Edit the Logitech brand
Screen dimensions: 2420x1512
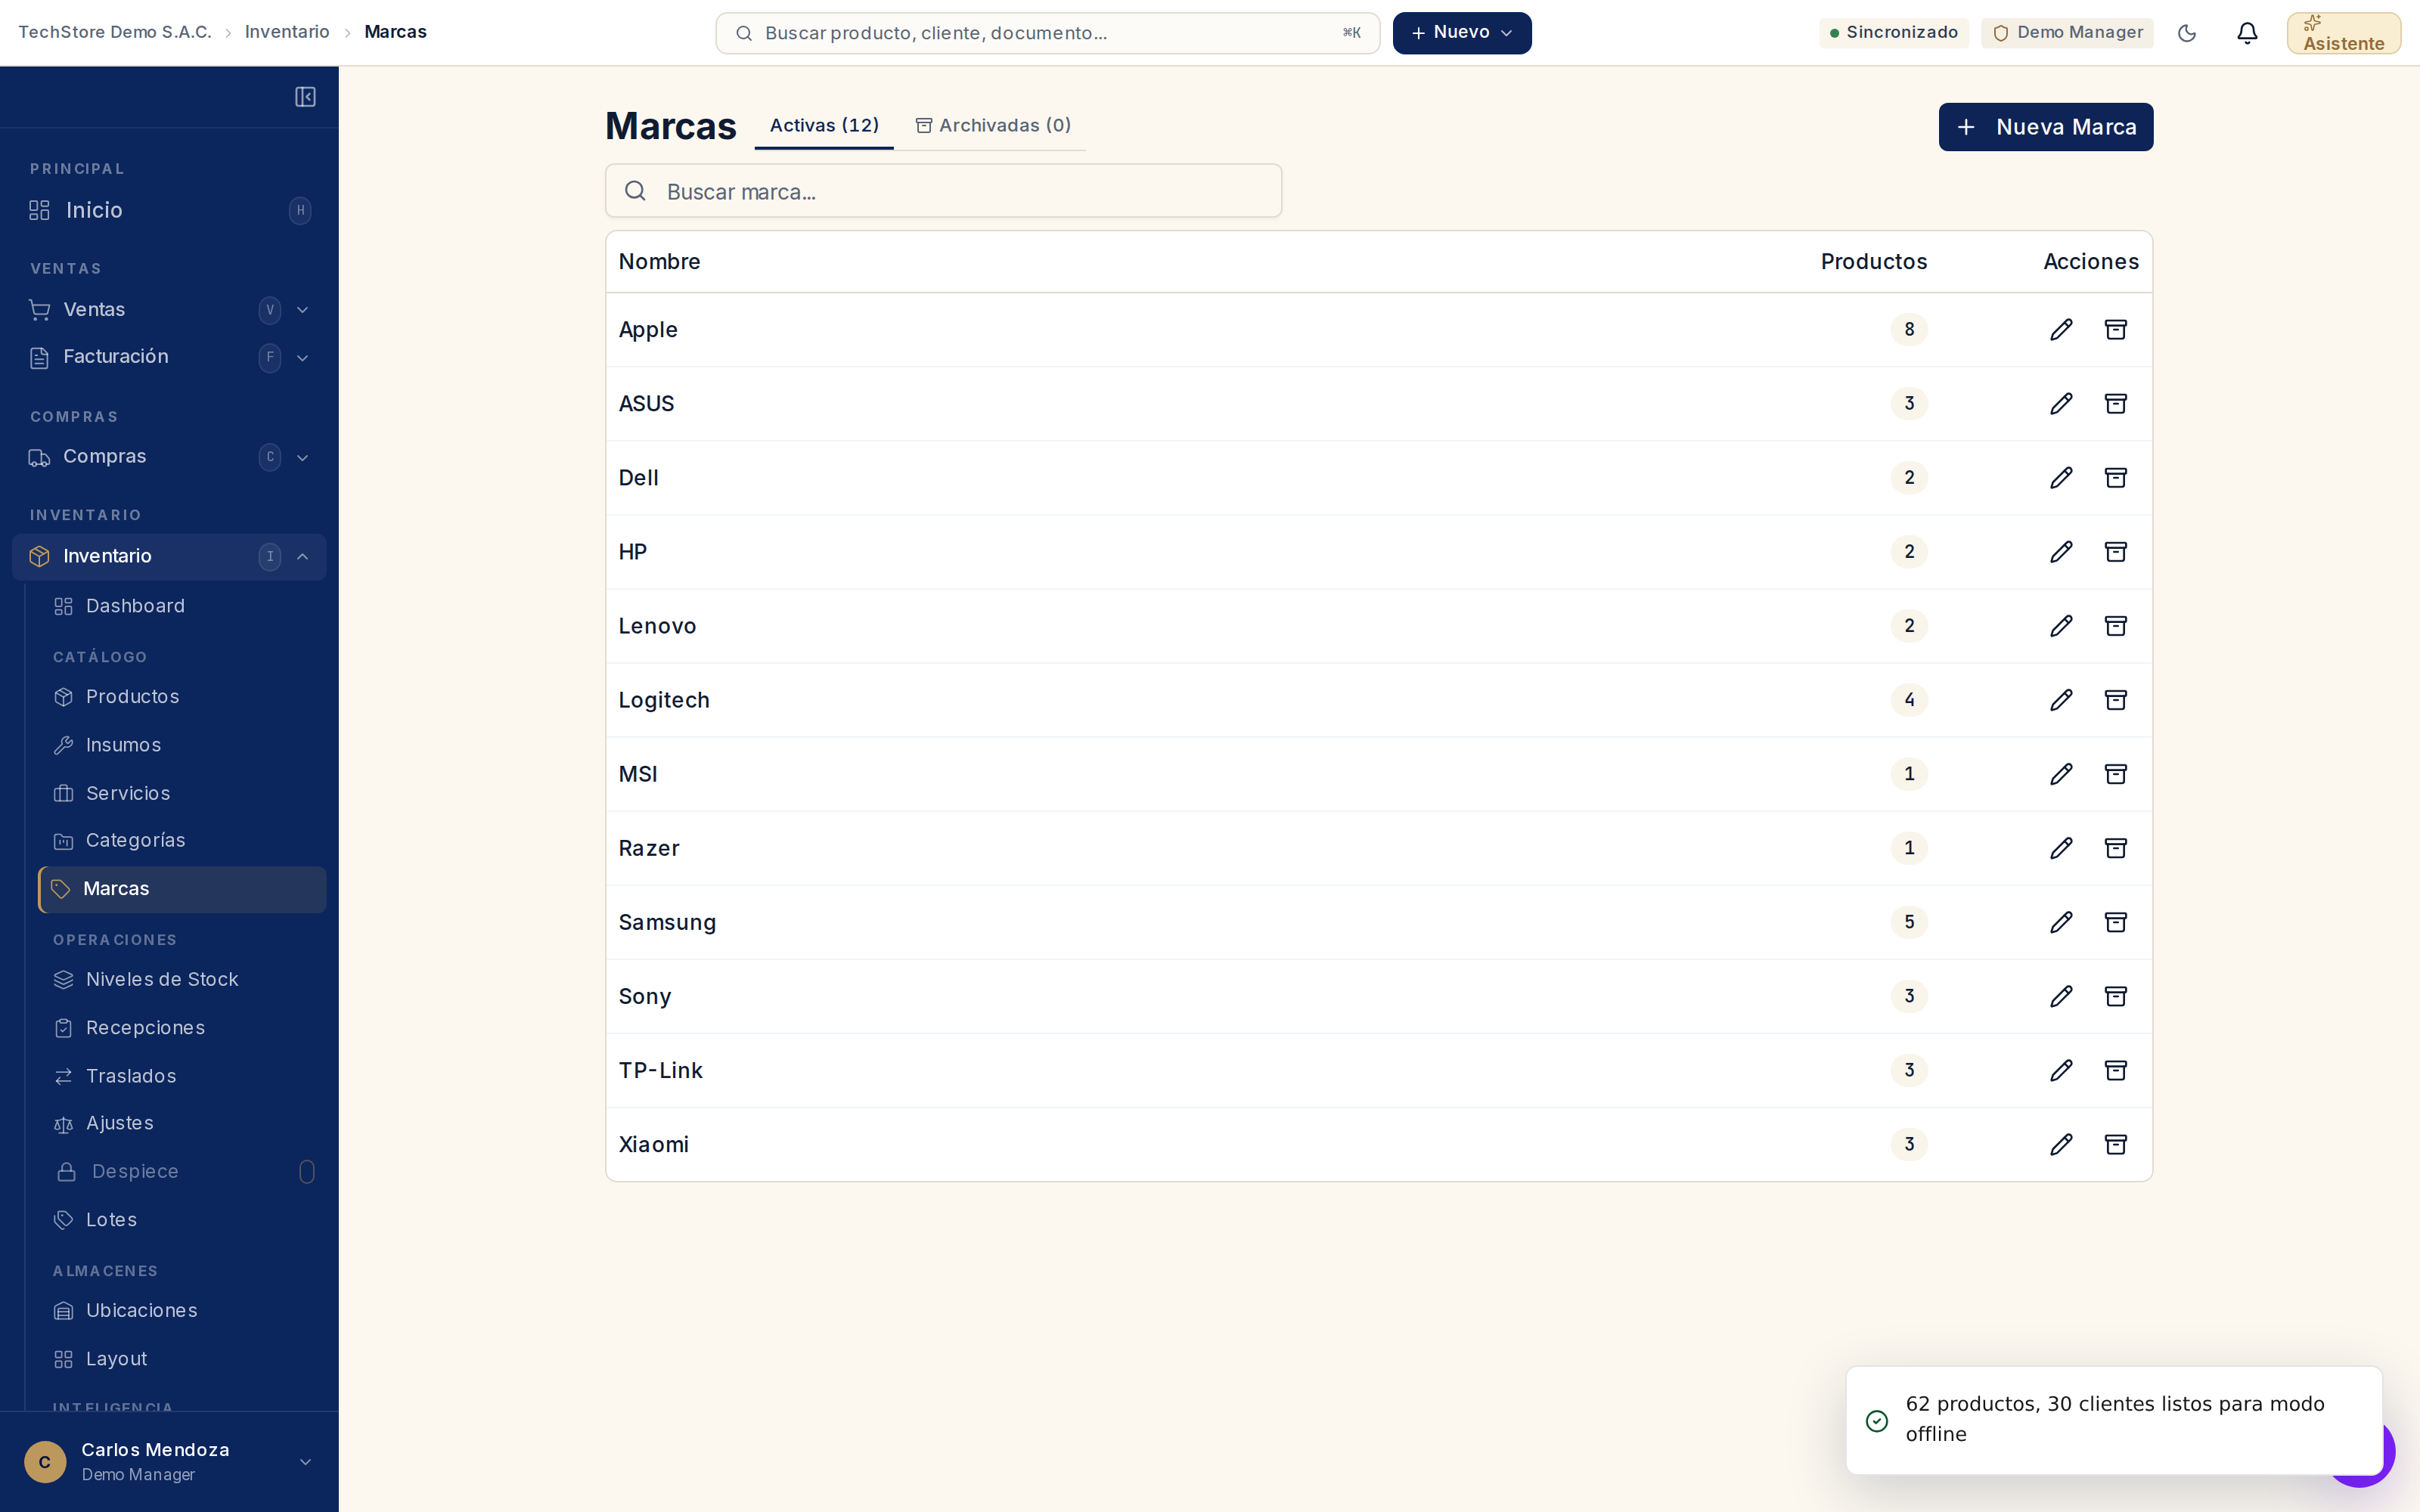pyautogui.click(x=2061, y=700)
